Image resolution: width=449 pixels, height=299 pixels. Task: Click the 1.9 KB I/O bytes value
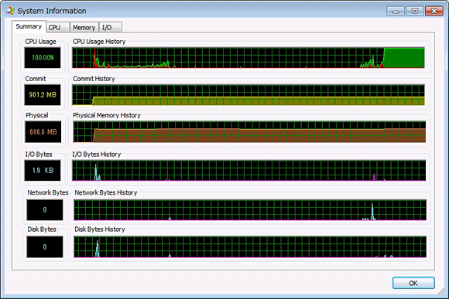43,171
